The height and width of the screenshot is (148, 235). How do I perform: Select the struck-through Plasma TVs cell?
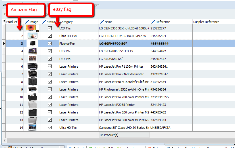79,44
